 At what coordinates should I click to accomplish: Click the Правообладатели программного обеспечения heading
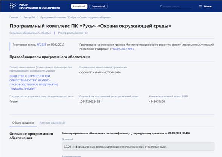[50, 57]
